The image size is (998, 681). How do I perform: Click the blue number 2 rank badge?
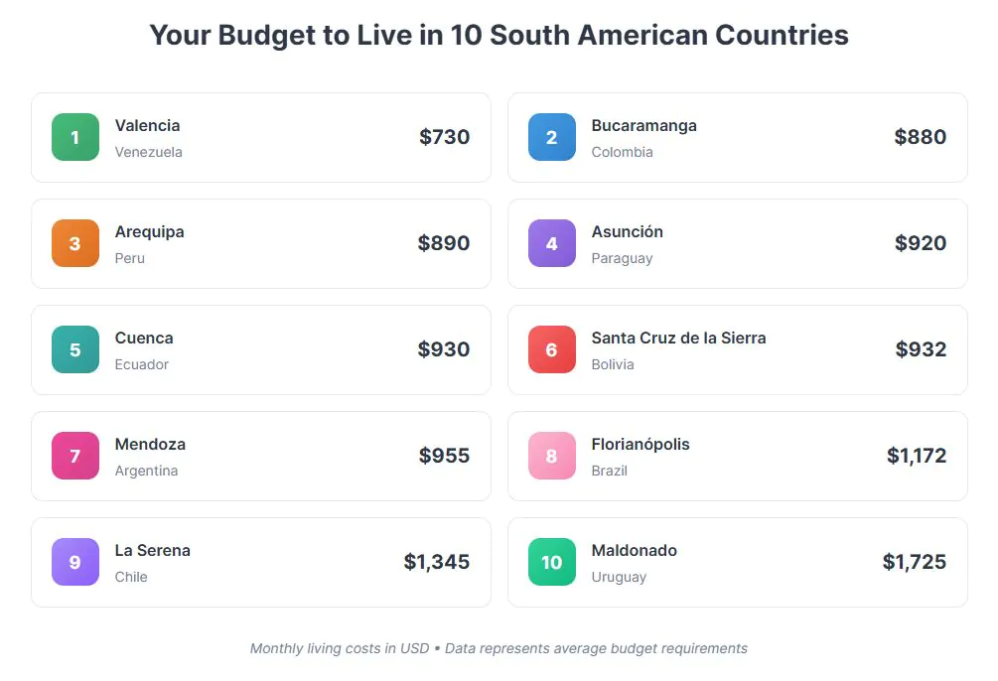click(x=552, y=137)
